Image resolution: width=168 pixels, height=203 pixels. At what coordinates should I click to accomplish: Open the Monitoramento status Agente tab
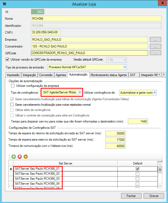pos(109,75)
